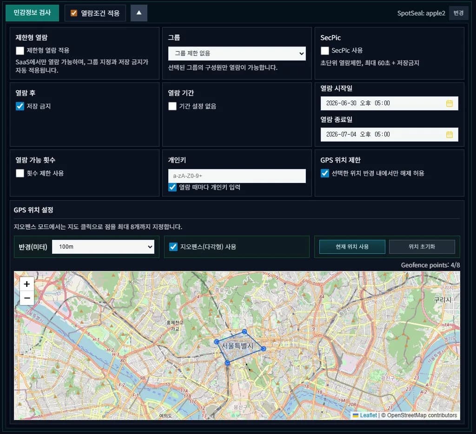Click the 구리시 label on the map
The width and height of the screenshot is (476, 434).
click(443, 300)
